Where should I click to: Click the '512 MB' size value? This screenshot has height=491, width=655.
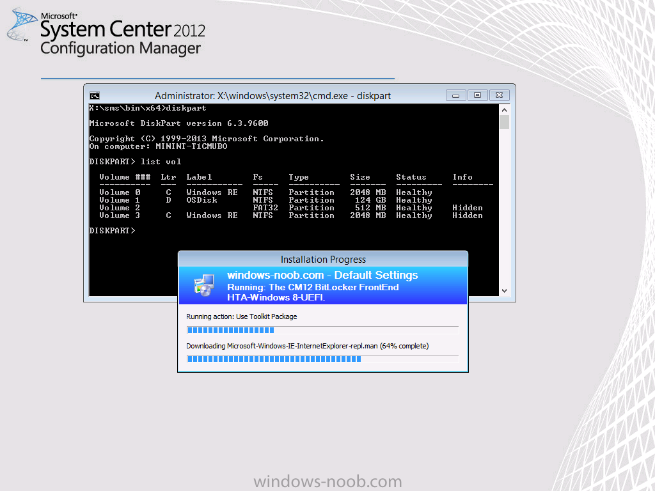point(370,208)
